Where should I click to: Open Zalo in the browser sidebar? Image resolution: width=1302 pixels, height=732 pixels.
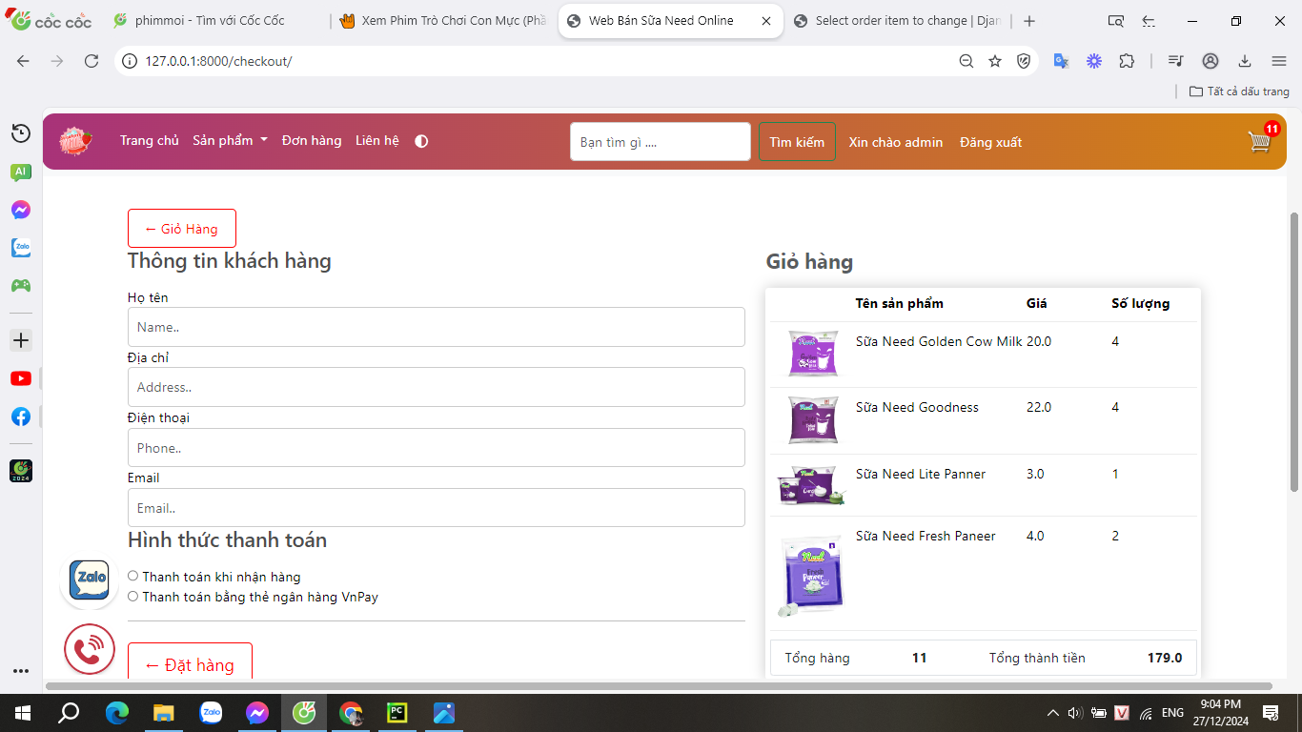tap(21, 248)
